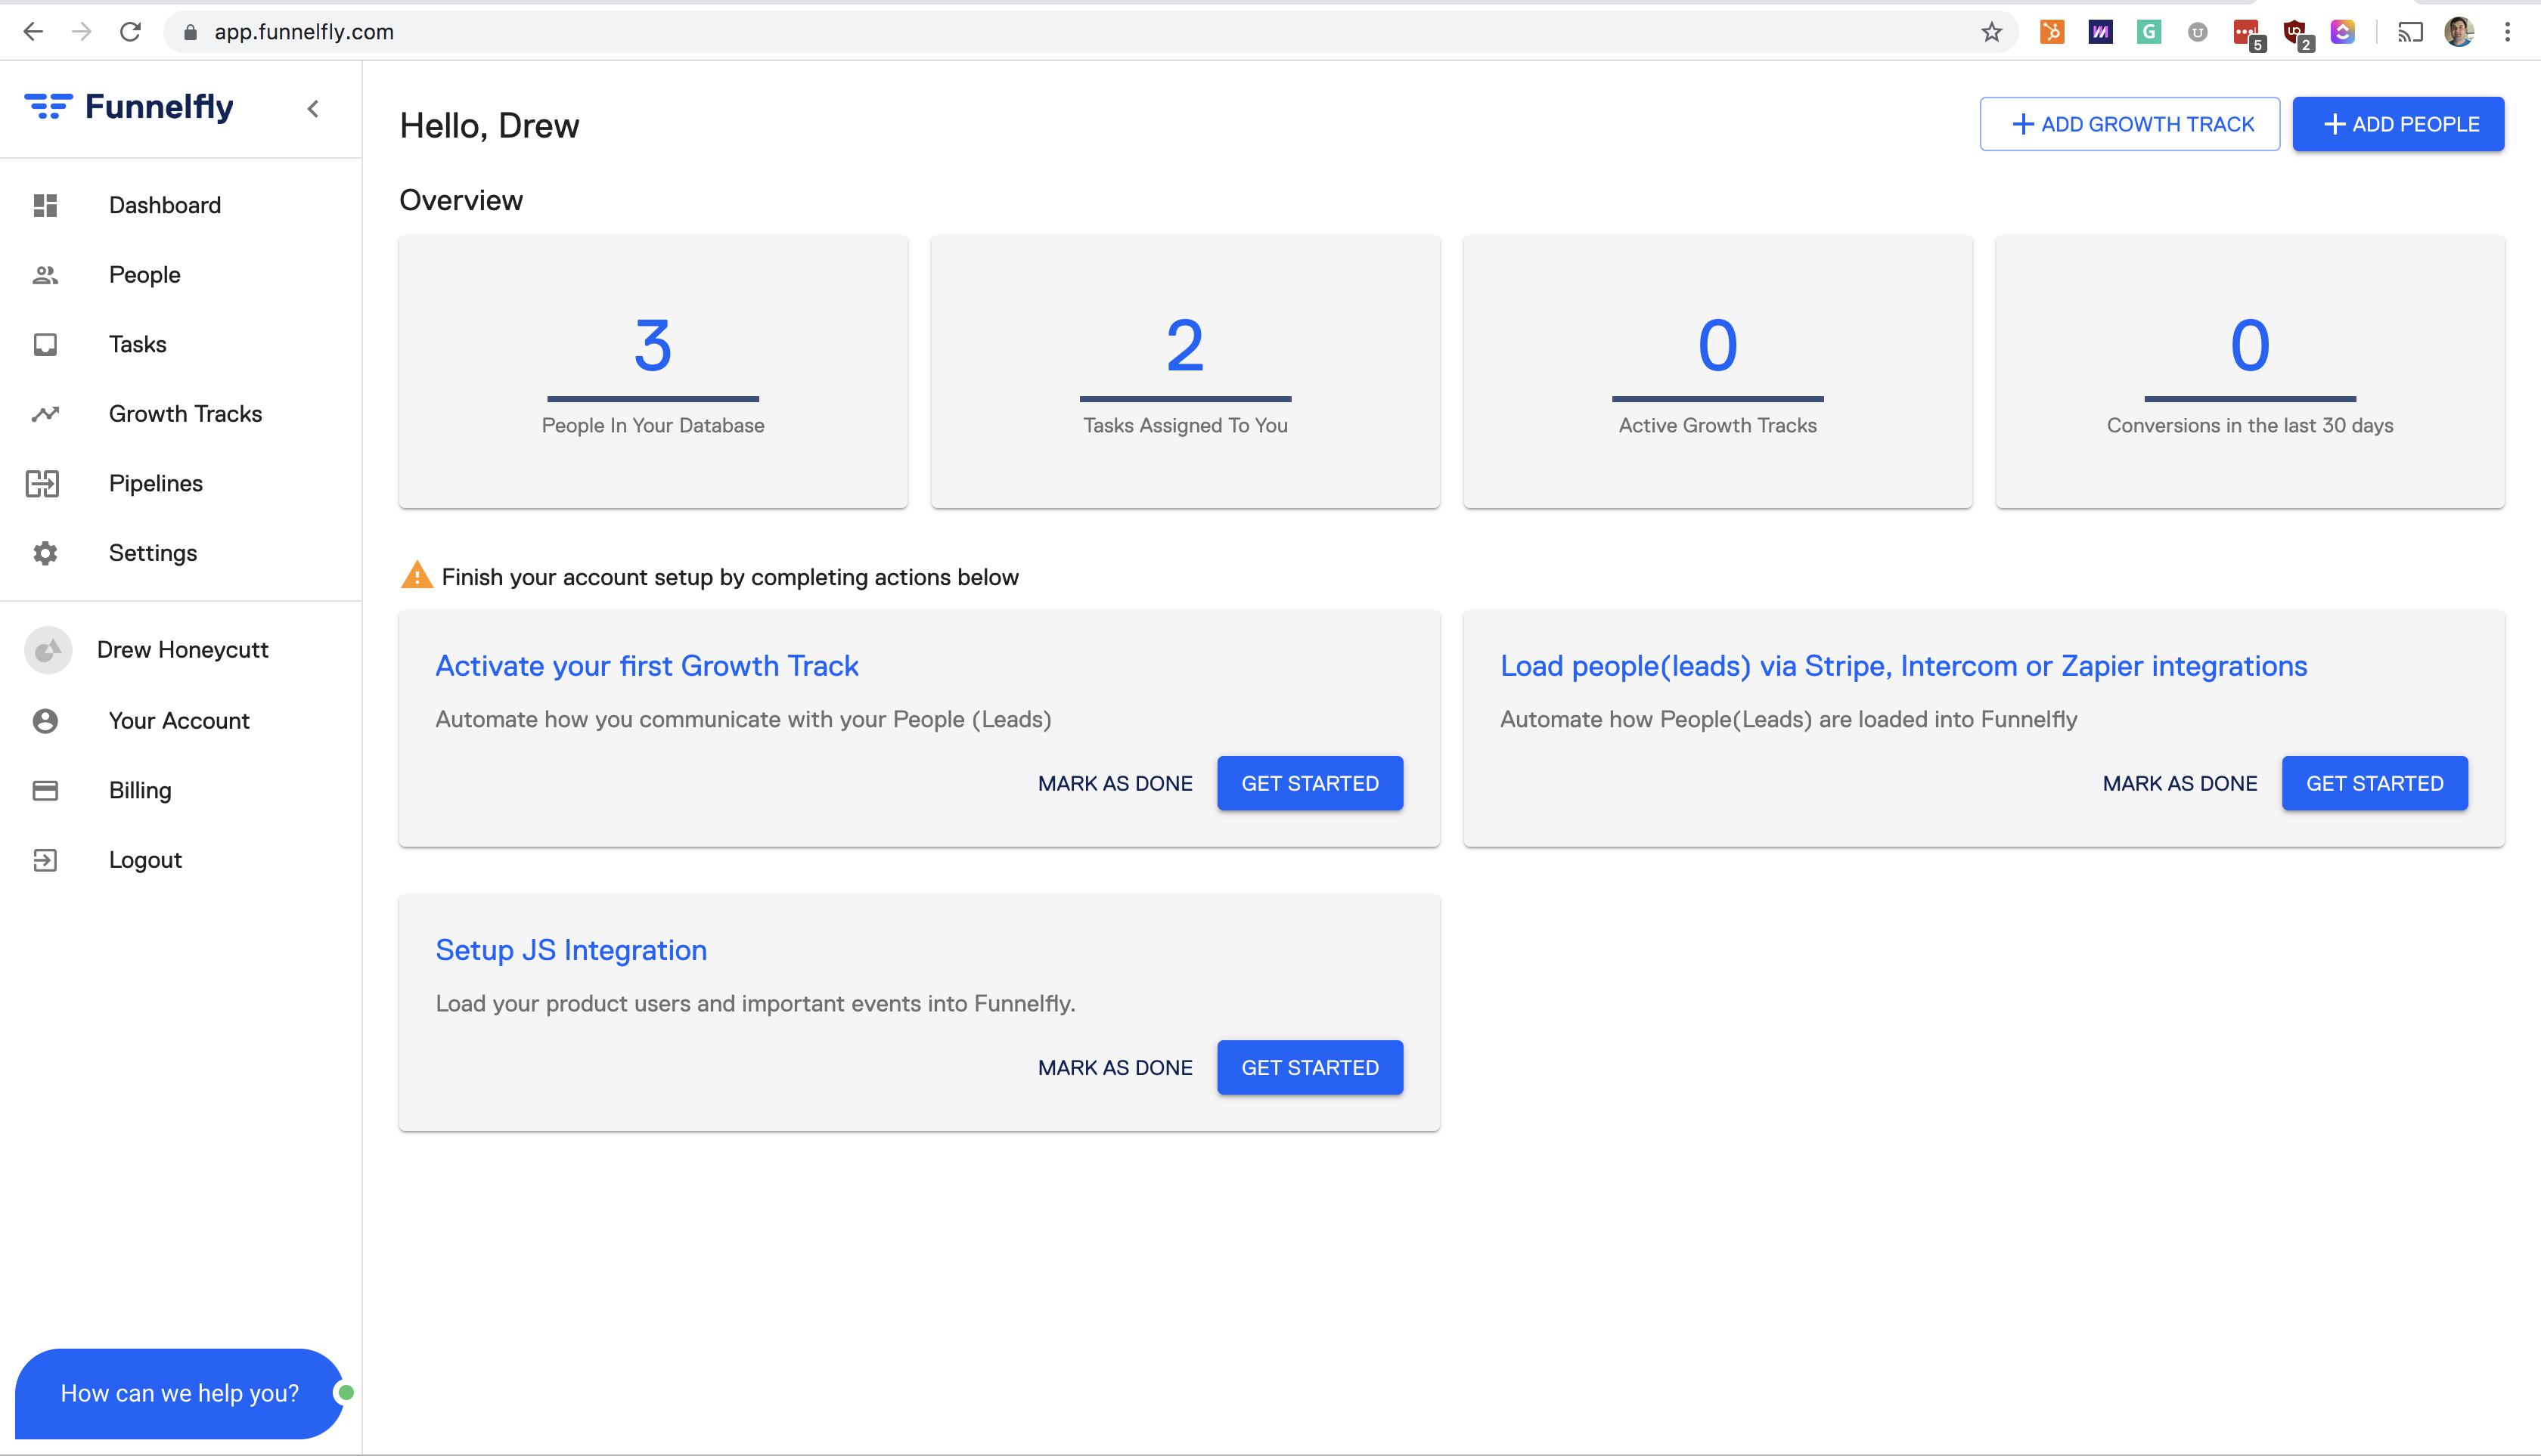
Task: Click the Billing card icon
Action: [x=45, y=791]
